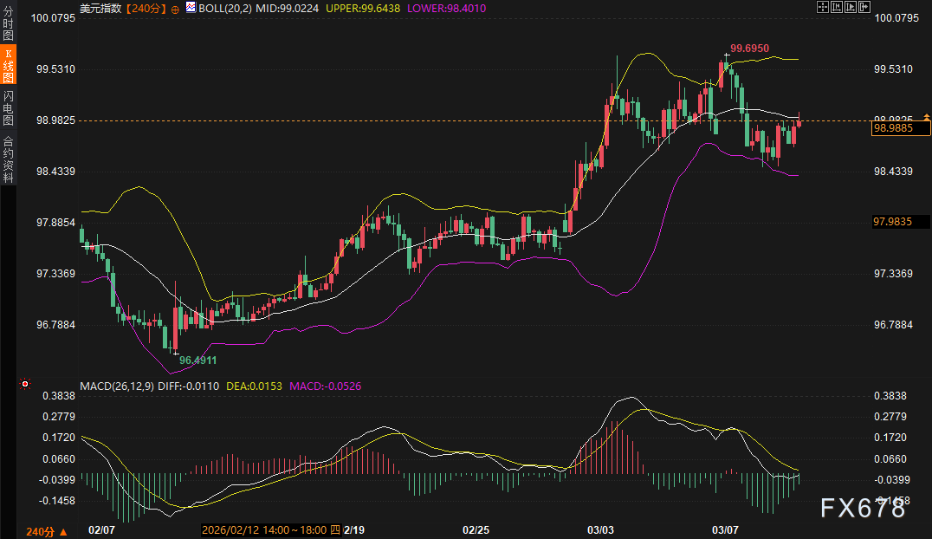The height and width of the screenshot is (539, 932).
Task: Open the 闪电图 sidebar tab
Action: 8,109
